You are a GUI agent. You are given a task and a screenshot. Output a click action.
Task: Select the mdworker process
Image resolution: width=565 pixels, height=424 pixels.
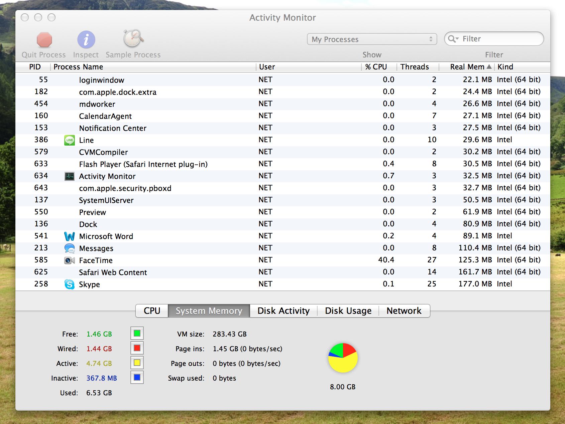[x=283, y=104]
